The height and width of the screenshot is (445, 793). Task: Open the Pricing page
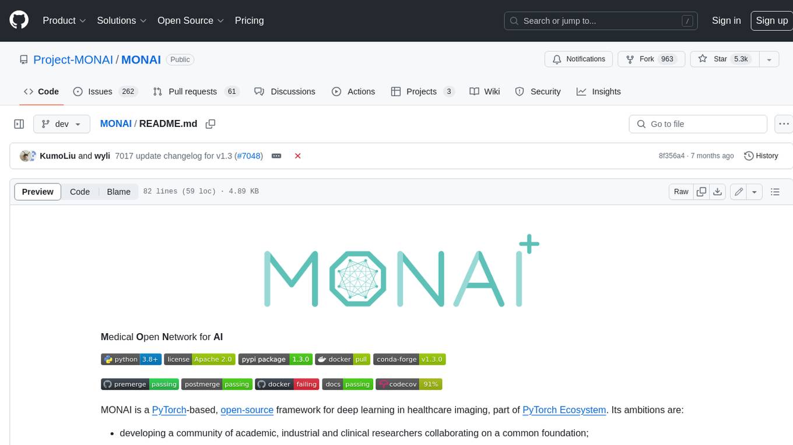click(249, 20)
